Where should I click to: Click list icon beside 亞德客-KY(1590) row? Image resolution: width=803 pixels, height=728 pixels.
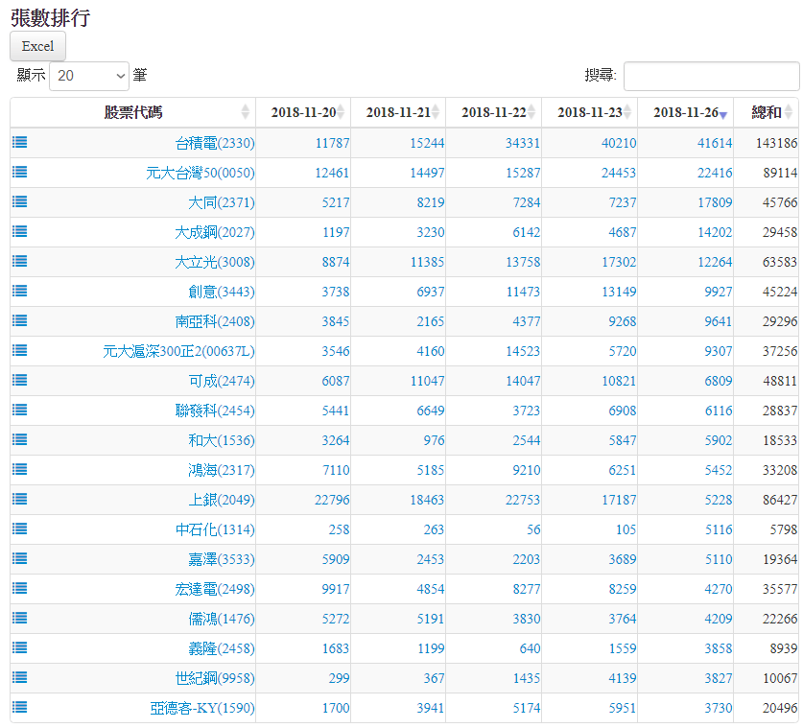[x=20, y=707]
